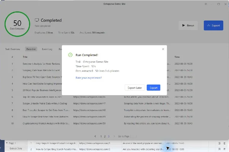Click the '50 Data Extracted' progress circle
The width and height of the screenshot is (229, 152).
17,24
